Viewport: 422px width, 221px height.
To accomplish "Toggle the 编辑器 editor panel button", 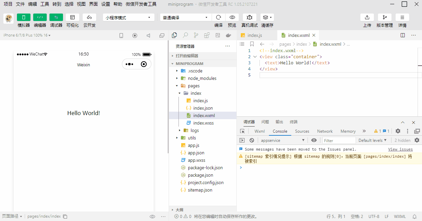I will click(40, 17).
